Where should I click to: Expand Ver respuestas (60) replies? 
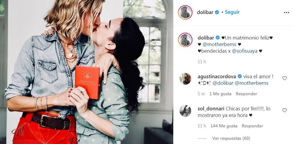pyautogui.click(x=231, y=138)
